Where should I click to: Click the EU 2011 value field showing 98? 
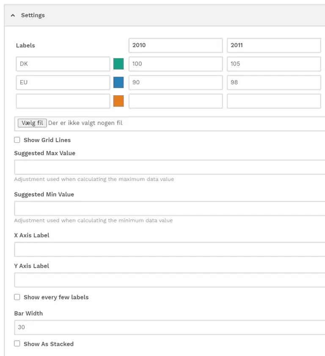pyautogui.click(x=274, y=83)
